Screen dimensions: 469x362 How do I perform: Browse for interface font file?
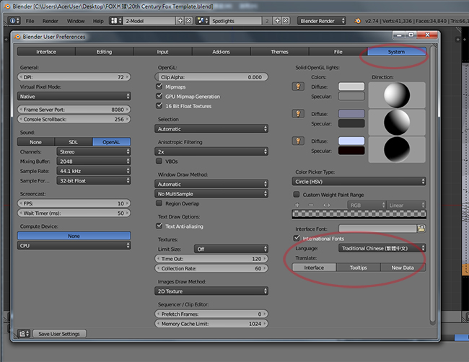coord(421,229)
